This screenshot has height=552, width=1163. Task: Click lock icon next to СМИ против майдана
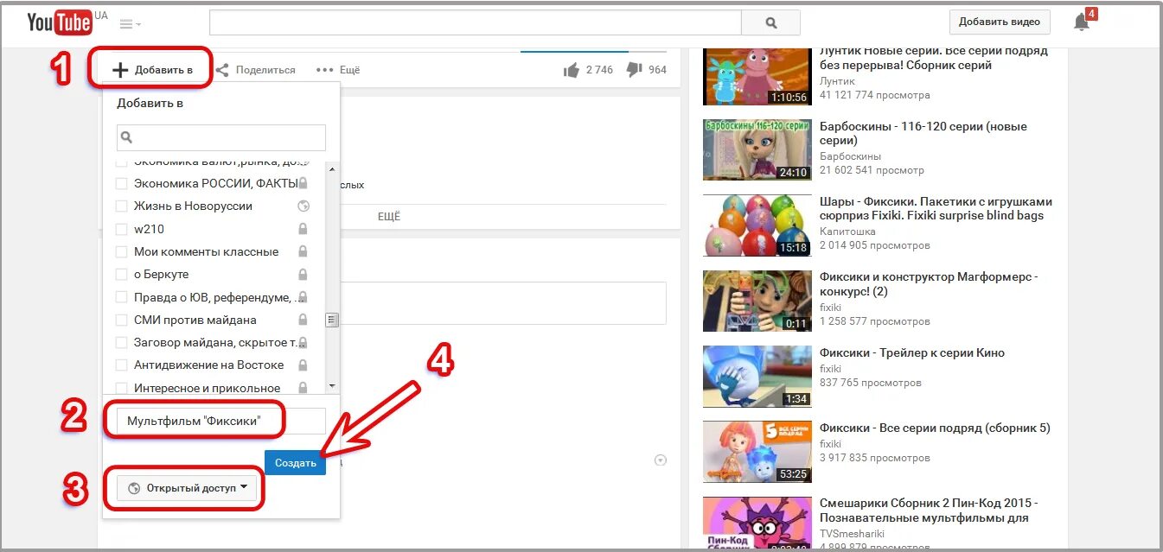(x=303, y=320)
